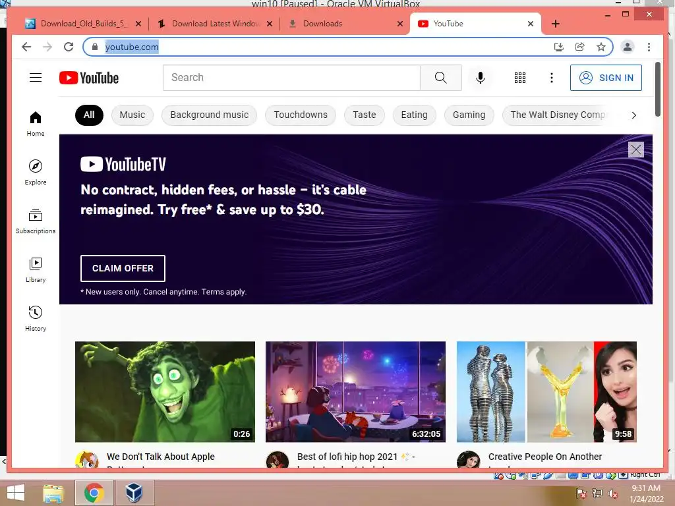Click the browser back arrow

click(x=26, y=47)
